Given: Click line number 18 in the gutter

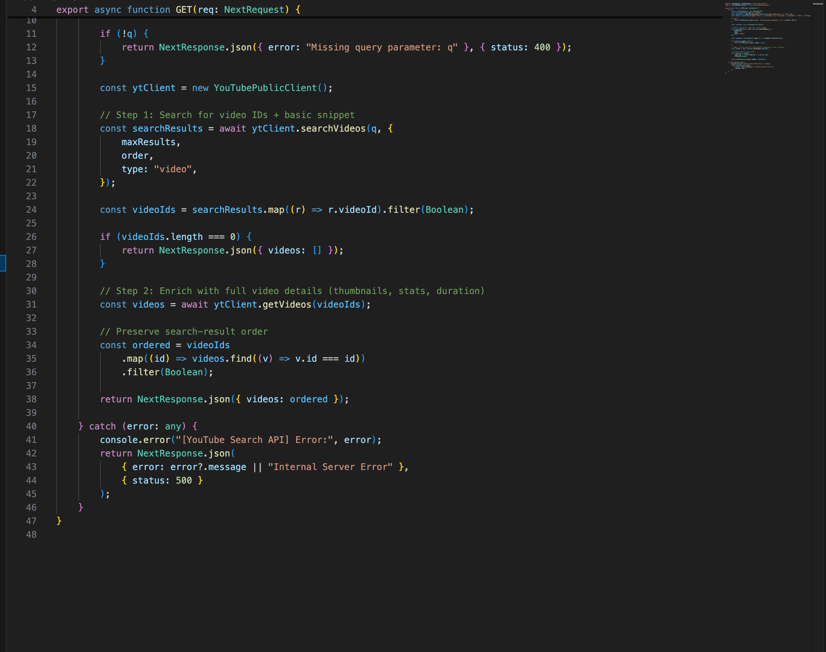Looking at the screenshot, I should coord(31,129).
